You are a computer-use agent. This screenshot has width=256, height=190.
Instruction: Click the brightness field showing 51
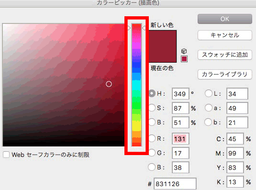tap(180, 123)
